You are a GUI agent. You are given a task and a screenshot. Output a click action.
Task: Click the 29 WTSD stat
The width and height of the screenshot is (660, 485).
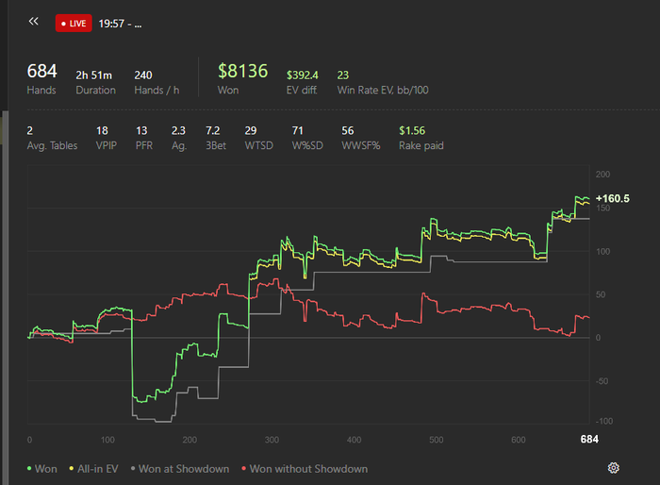pos(259,138)
